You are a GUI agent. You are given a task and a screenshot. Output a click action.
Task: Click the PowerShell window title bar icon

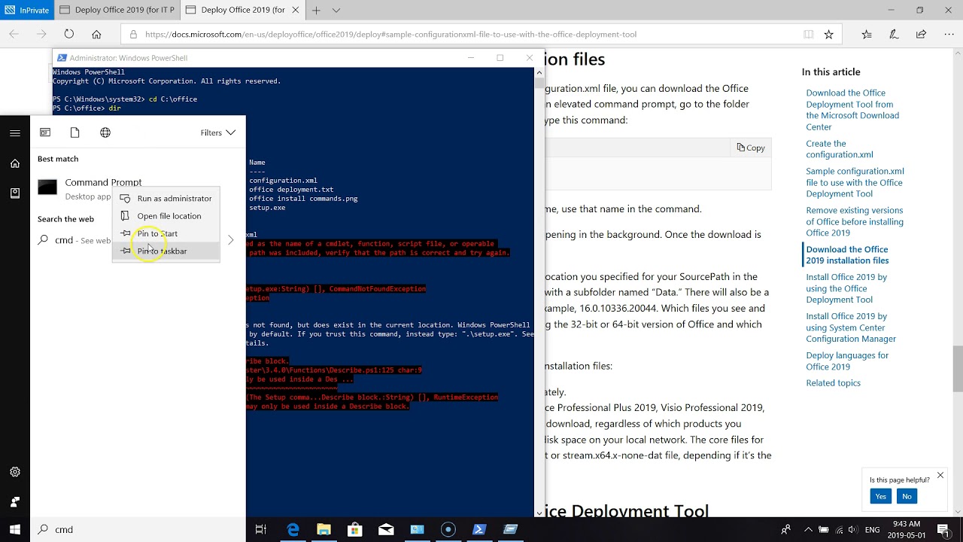click(62, 58)
